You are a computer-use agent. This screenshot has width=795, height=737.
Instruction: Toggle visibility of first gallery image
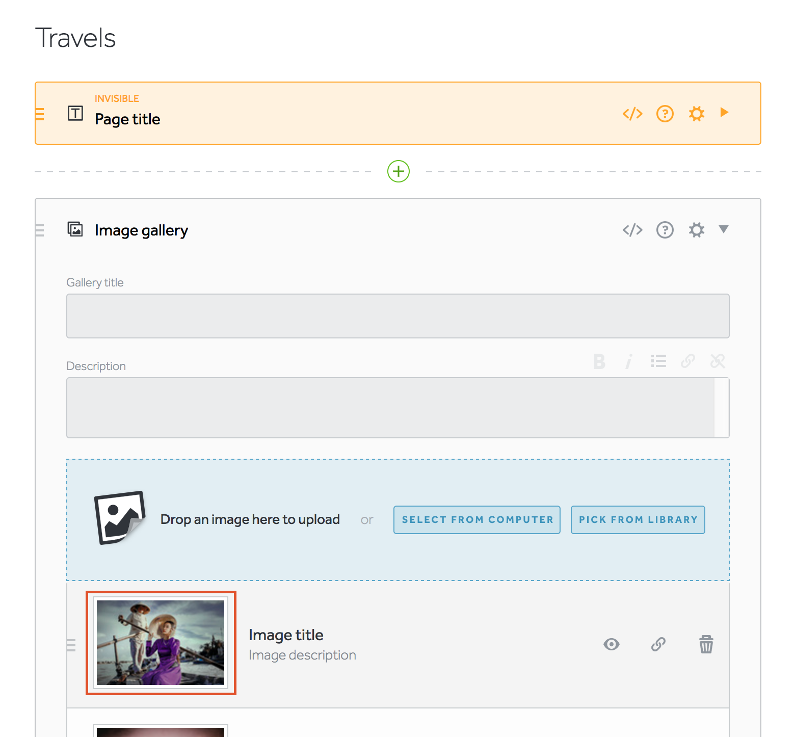click(x=612, y=644)
